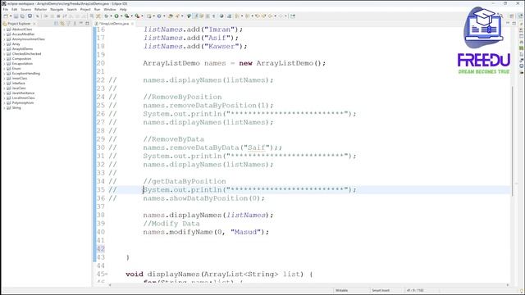Expand the AbstractClass project
Image resolution: width=525 pixels, height=295 pixels.
tap(4, 29)
